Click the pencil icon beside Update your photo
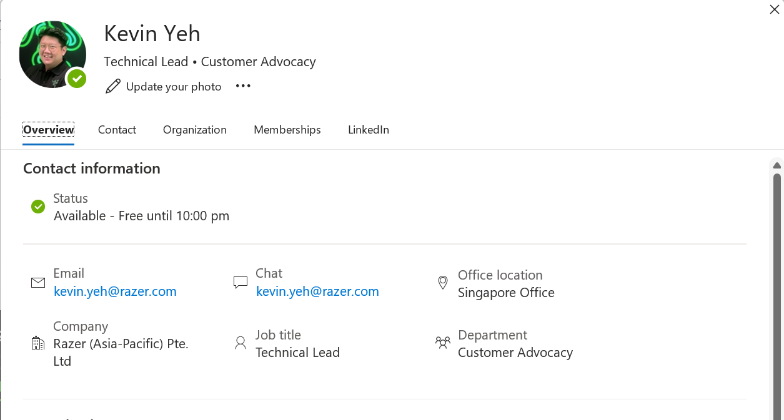 click(x=113, y=86)
